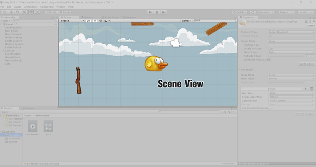The width and height of the screenshot is (316, 167).
Task: Select the slingshot branch sprite
Action: (78, 80)
